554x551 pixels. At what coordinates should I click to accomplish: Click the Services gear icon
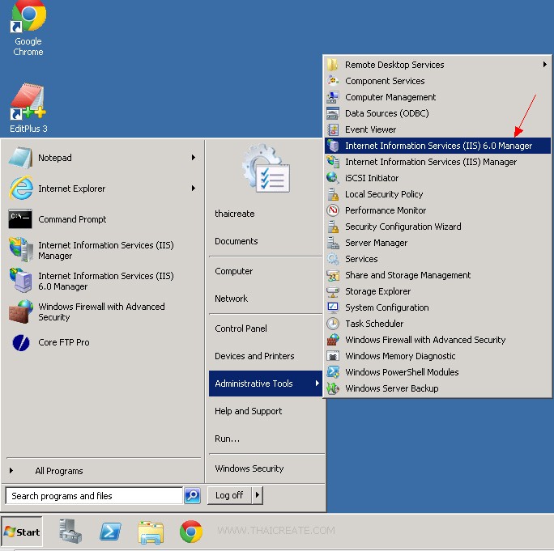333,259
